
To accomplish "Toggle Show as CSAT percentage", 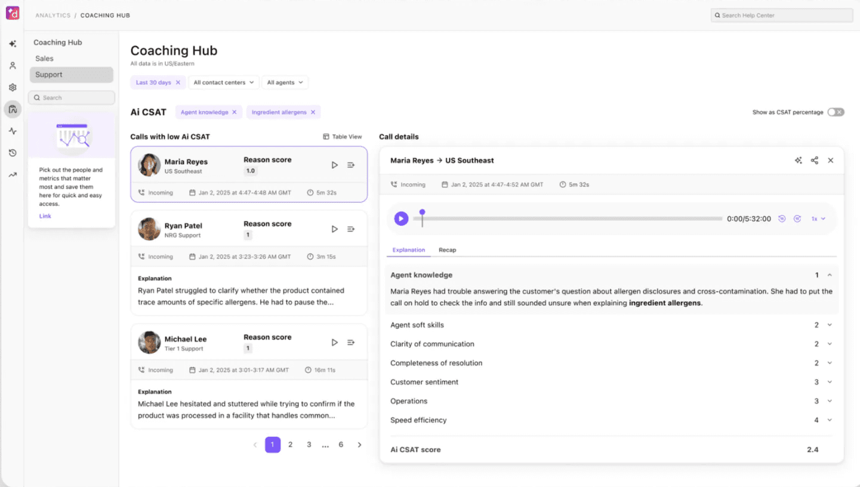I will point(836,112).
